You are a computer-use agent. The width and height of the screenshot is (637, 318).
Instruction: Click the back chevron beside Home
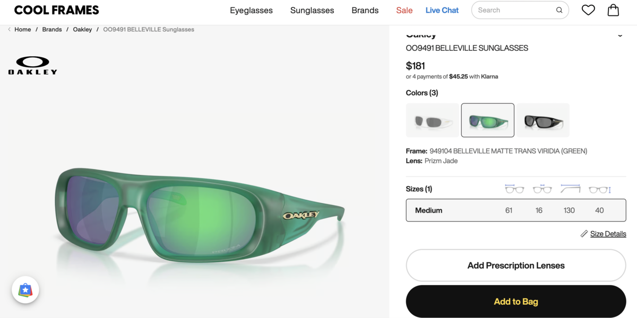pos(9,30)
